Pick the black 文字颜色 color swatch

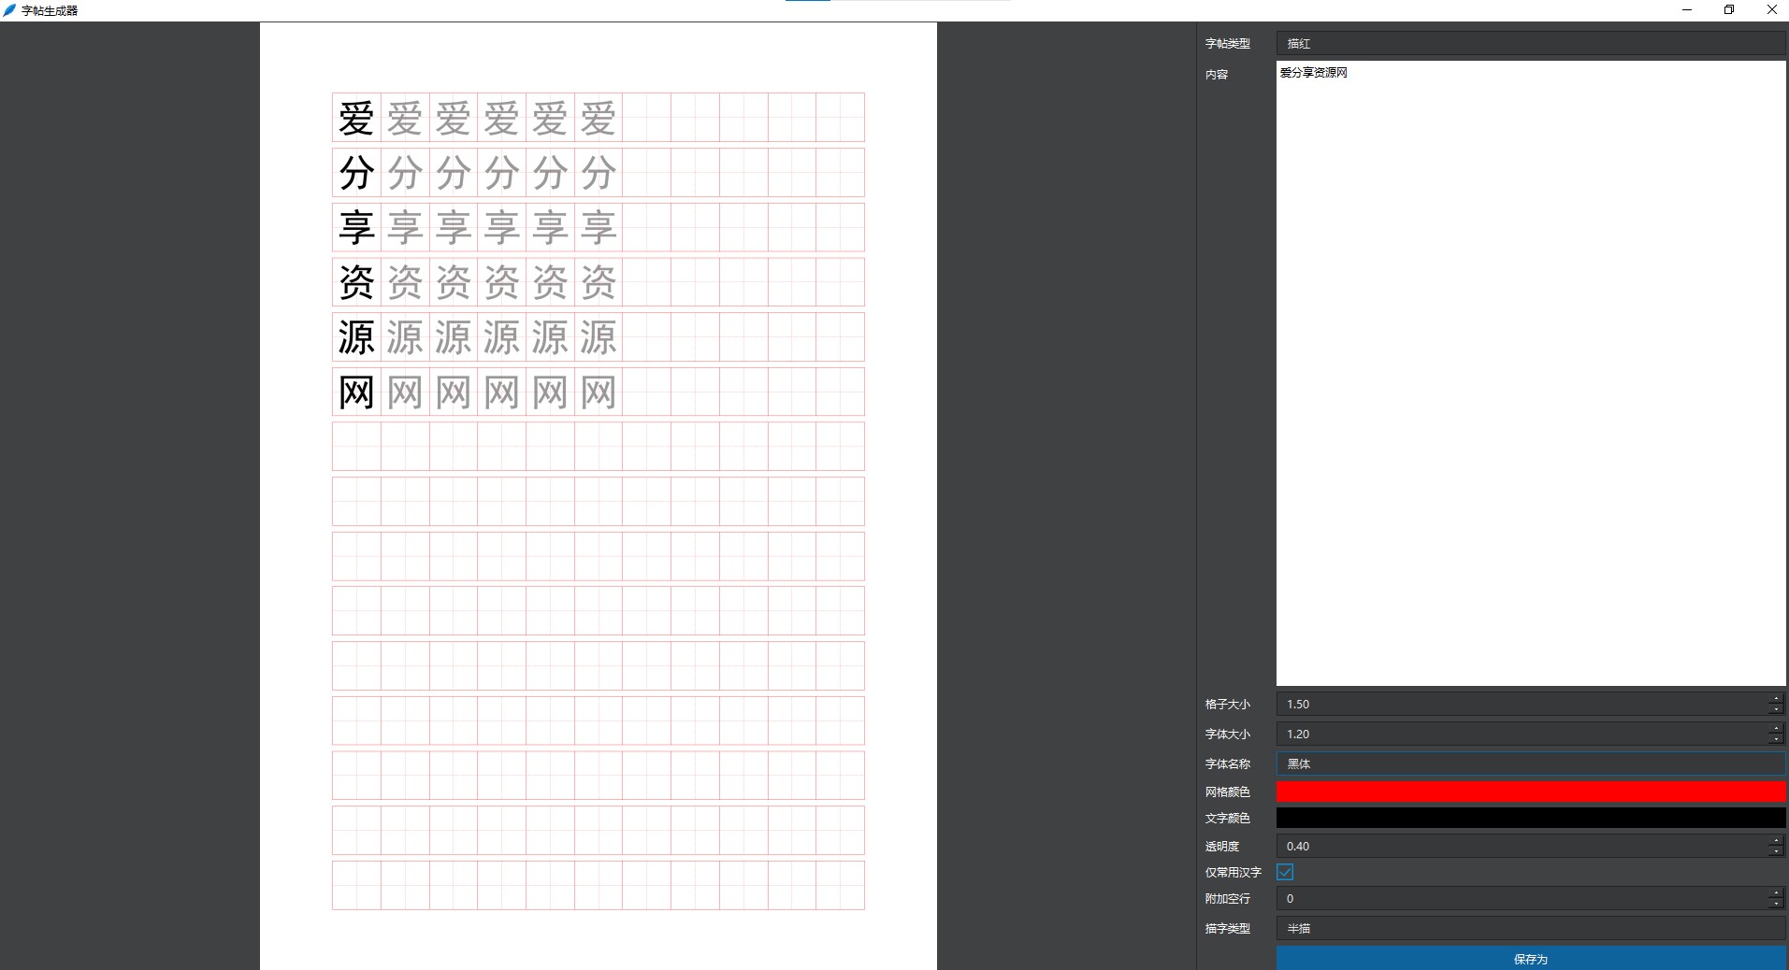tap(1530, 818)
